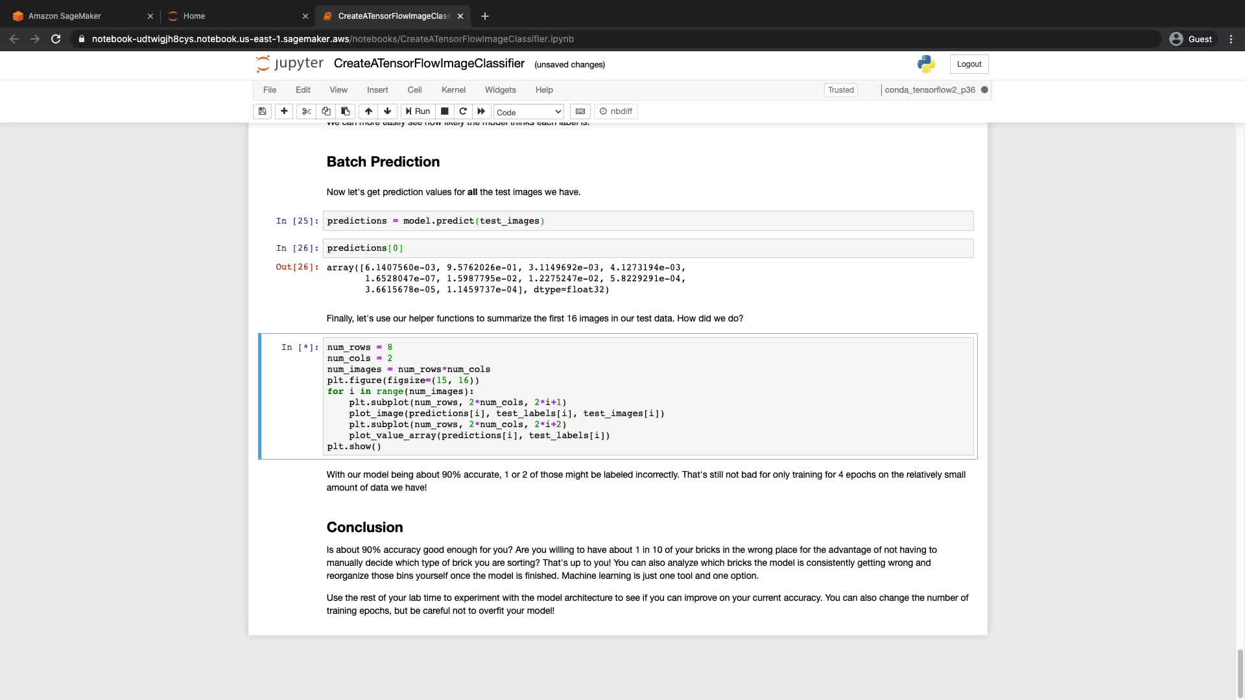Click the Logout button
Viewport: 1245px width, 700px height.
[969, 64]
